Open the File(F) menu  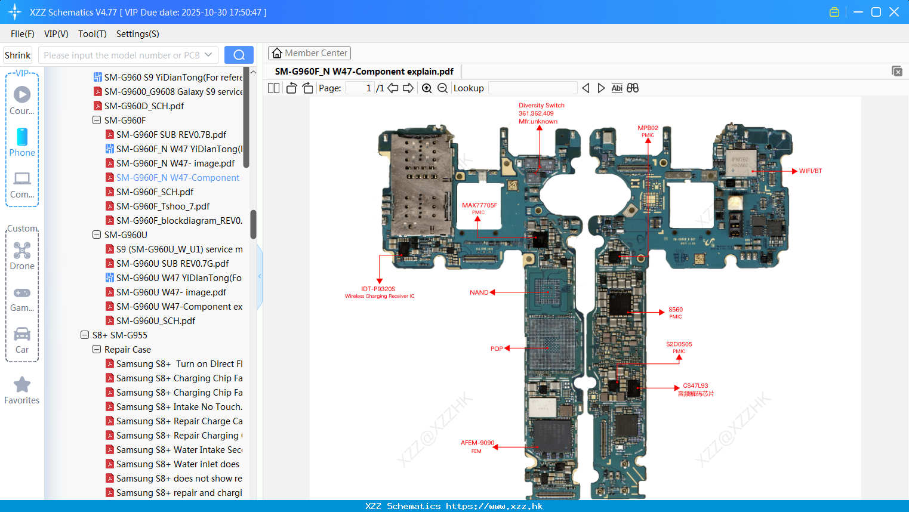23,34
